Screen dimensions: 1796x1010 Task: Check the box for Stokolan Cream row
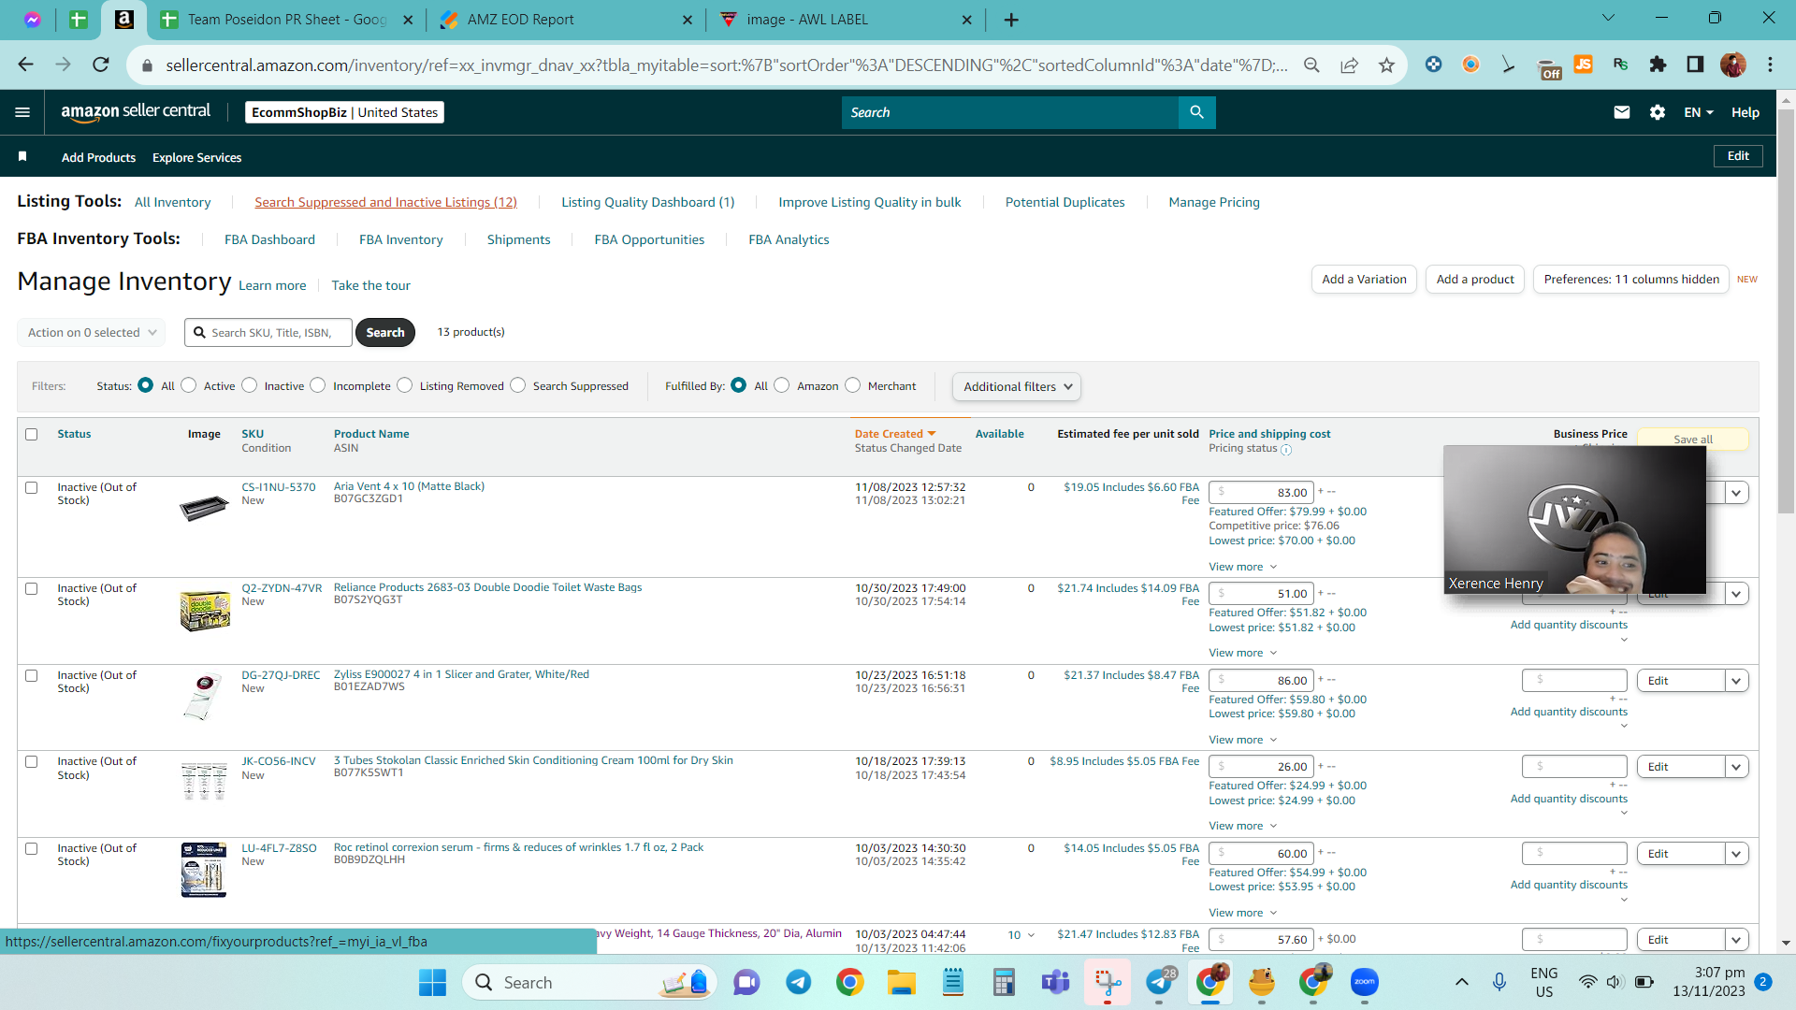pyautogui.click(x=32, y=761)
